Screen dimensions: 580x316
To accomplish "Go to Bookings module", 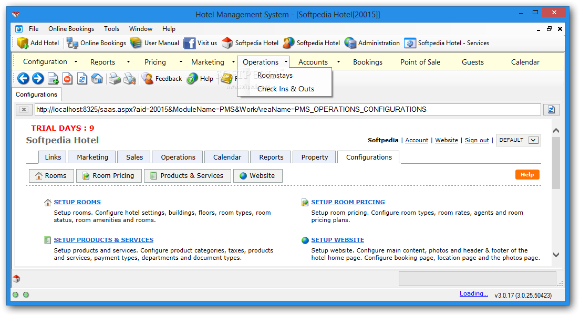I will point(368,62).
